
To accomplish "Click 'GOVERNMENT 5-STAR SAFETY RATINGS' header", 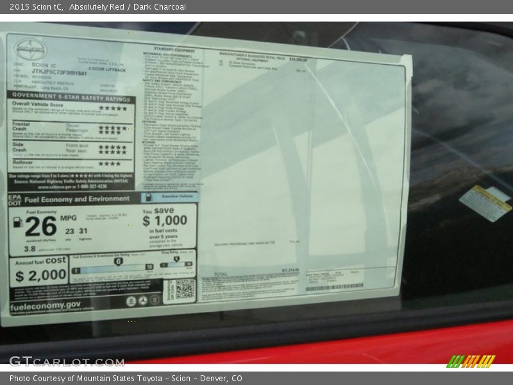I will [71, 97].
